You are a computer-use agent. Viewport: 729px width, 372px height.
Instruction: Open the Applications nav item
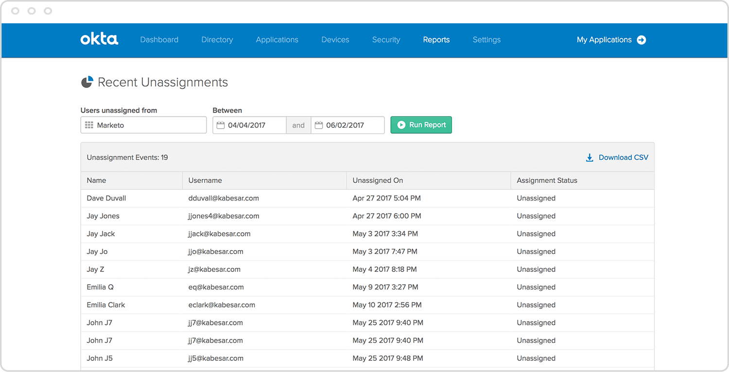coord(277,40)
